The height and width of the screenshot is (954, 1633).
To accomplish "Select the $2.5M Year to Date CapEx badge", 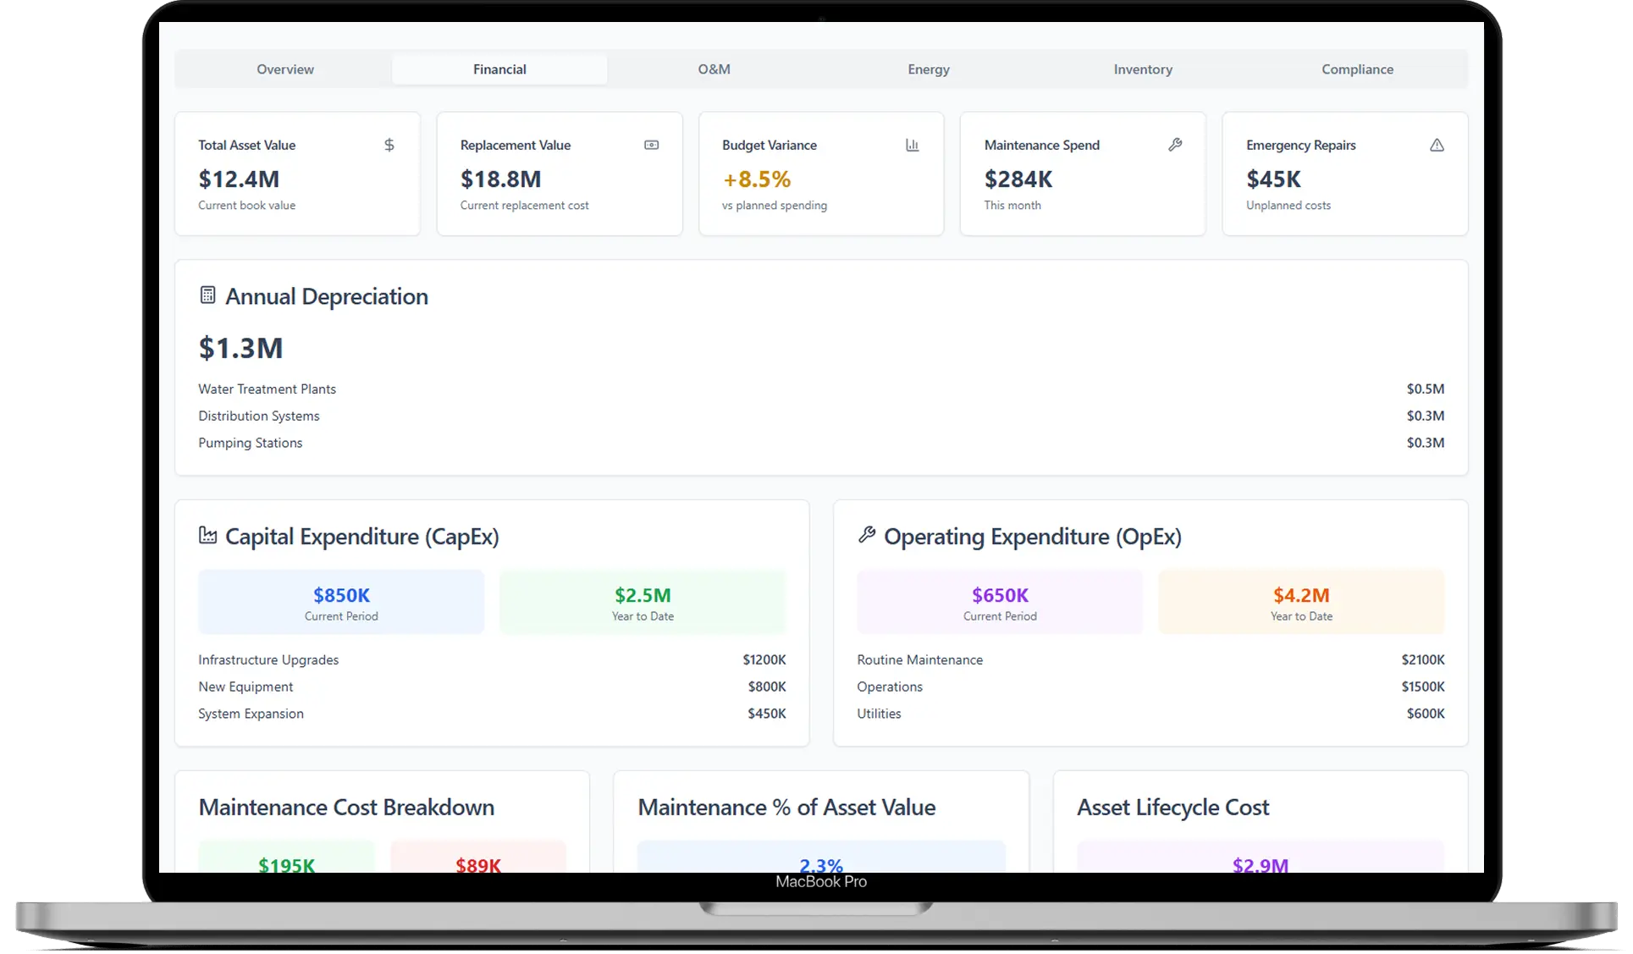I will (x=643, y=602).
